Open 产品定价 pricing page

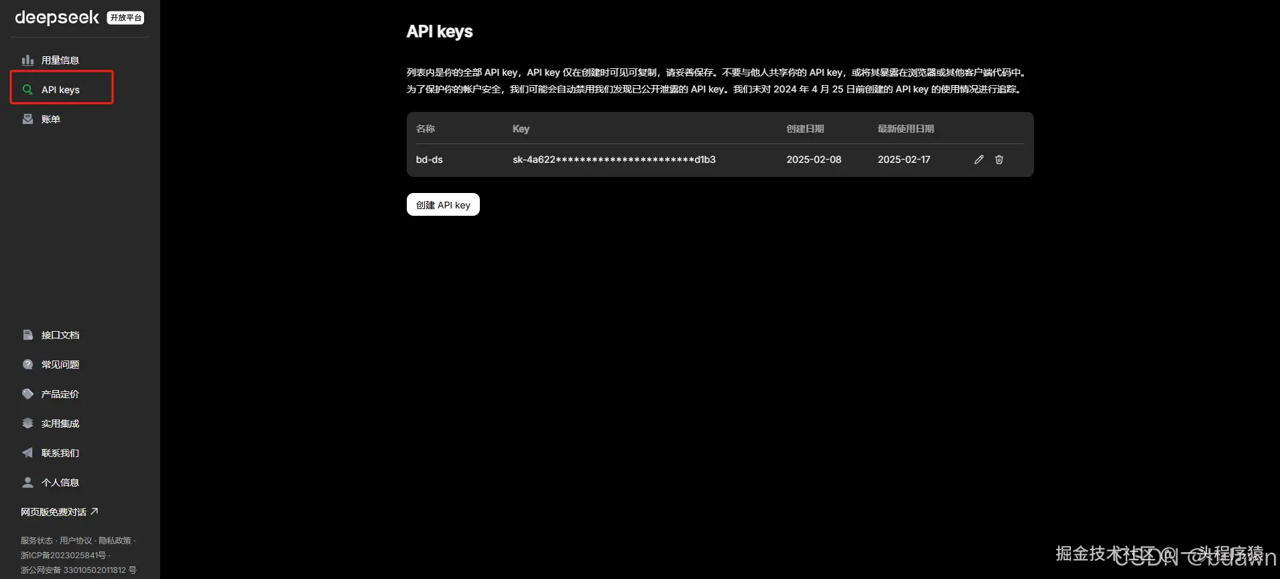60,394
